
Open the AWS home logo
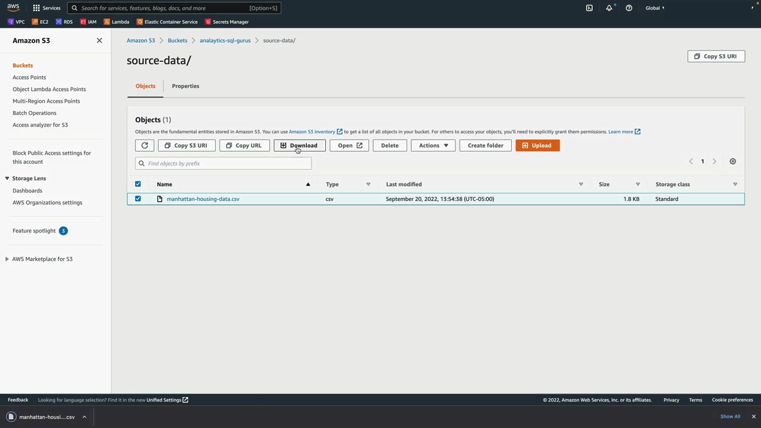[13, 8]
